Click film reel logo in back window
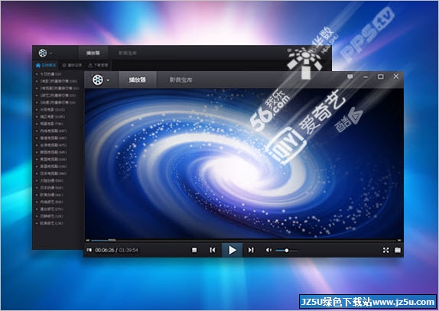Screen dimensions: 439x311 tap(43, 53)
